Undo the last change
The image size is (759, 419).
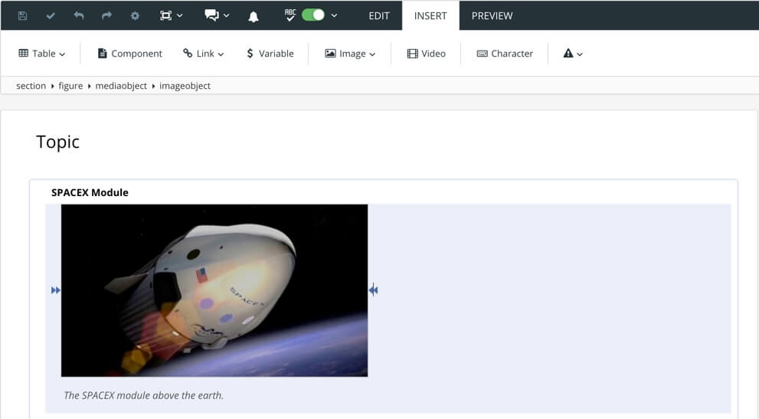pos(78,15)
